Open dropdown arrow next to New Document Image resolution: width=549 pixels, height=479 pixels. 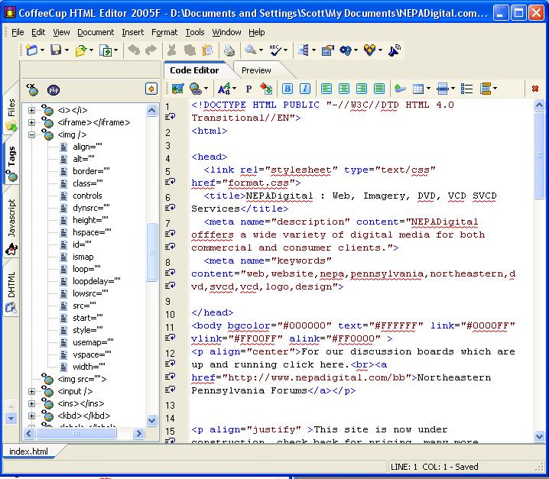point(42,50)
